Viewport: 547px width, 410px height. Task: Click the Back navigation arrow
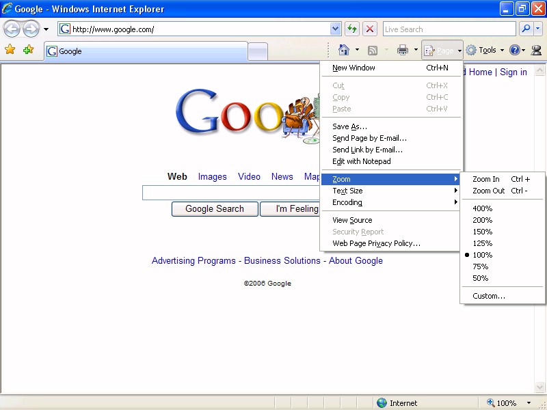(12, 29)
